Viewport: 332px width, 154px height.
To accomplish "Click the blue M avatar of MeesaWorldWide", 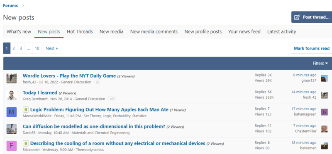I will click(12, 112).
